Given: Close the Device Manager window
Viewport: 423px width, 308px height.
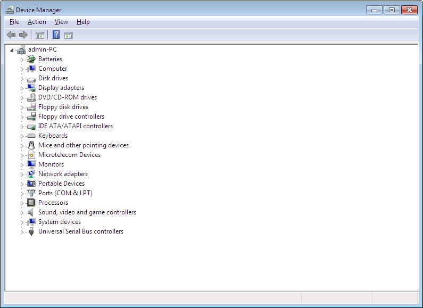Looking at the screenshot, I should pos(409,10).
